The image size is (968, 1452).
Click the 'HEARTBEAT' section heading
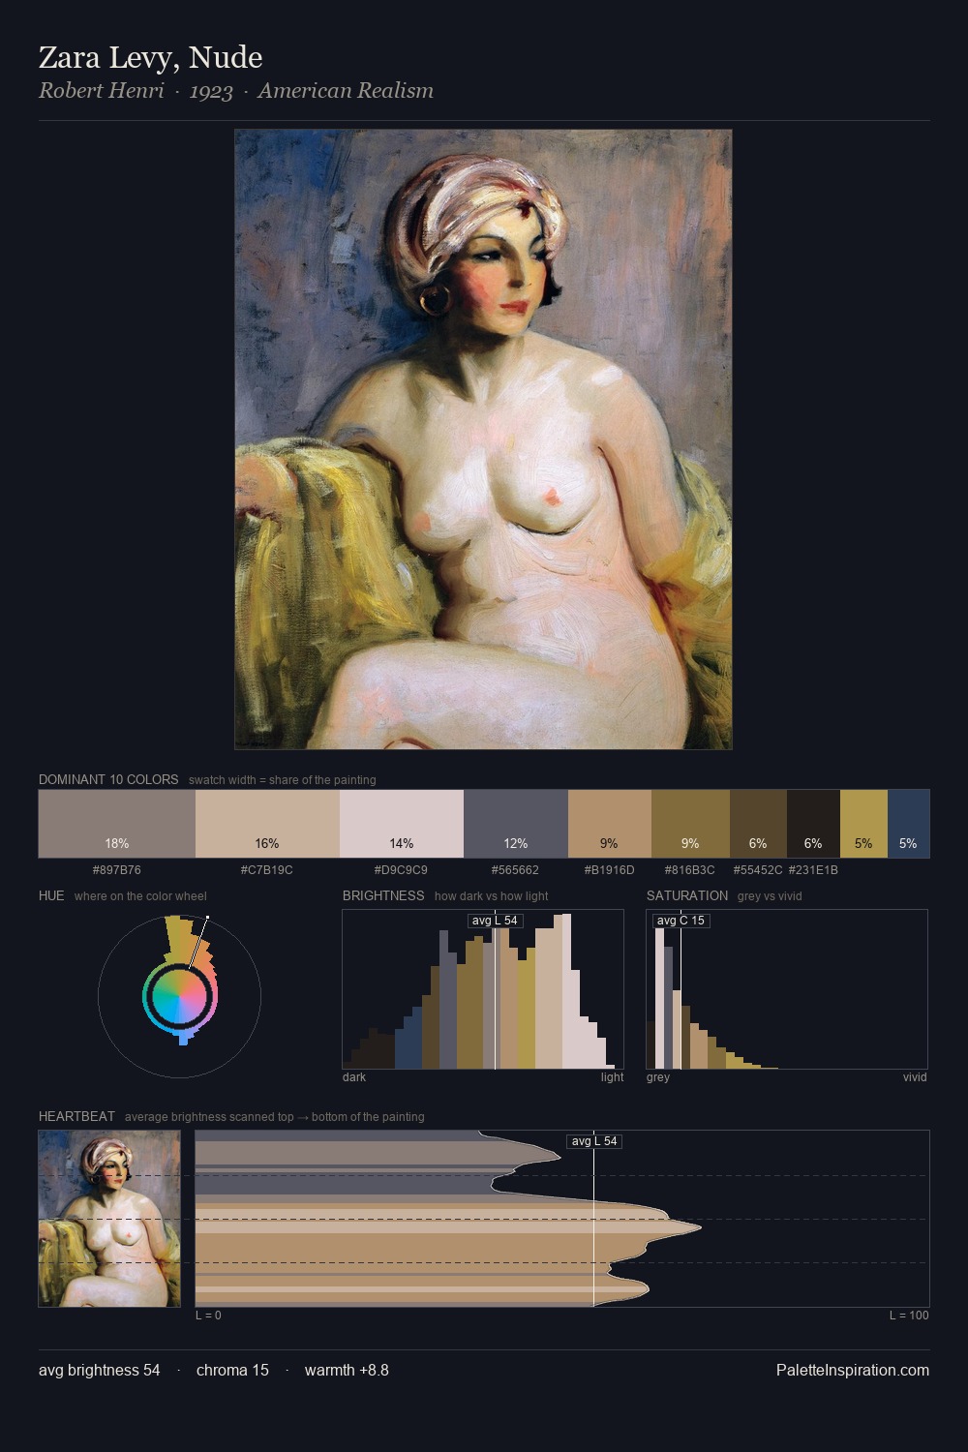point(76,1116)
